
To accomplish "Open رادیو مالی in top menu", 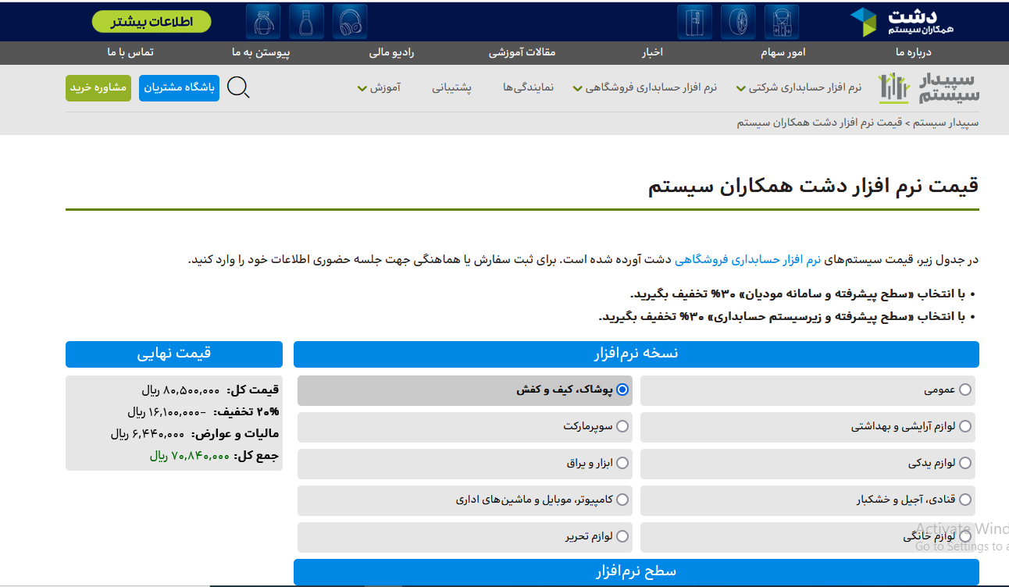I will [392, 52].
